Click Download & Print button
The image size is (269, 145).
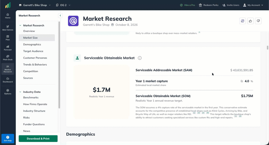pyautogui.click(x=38, y=138)
